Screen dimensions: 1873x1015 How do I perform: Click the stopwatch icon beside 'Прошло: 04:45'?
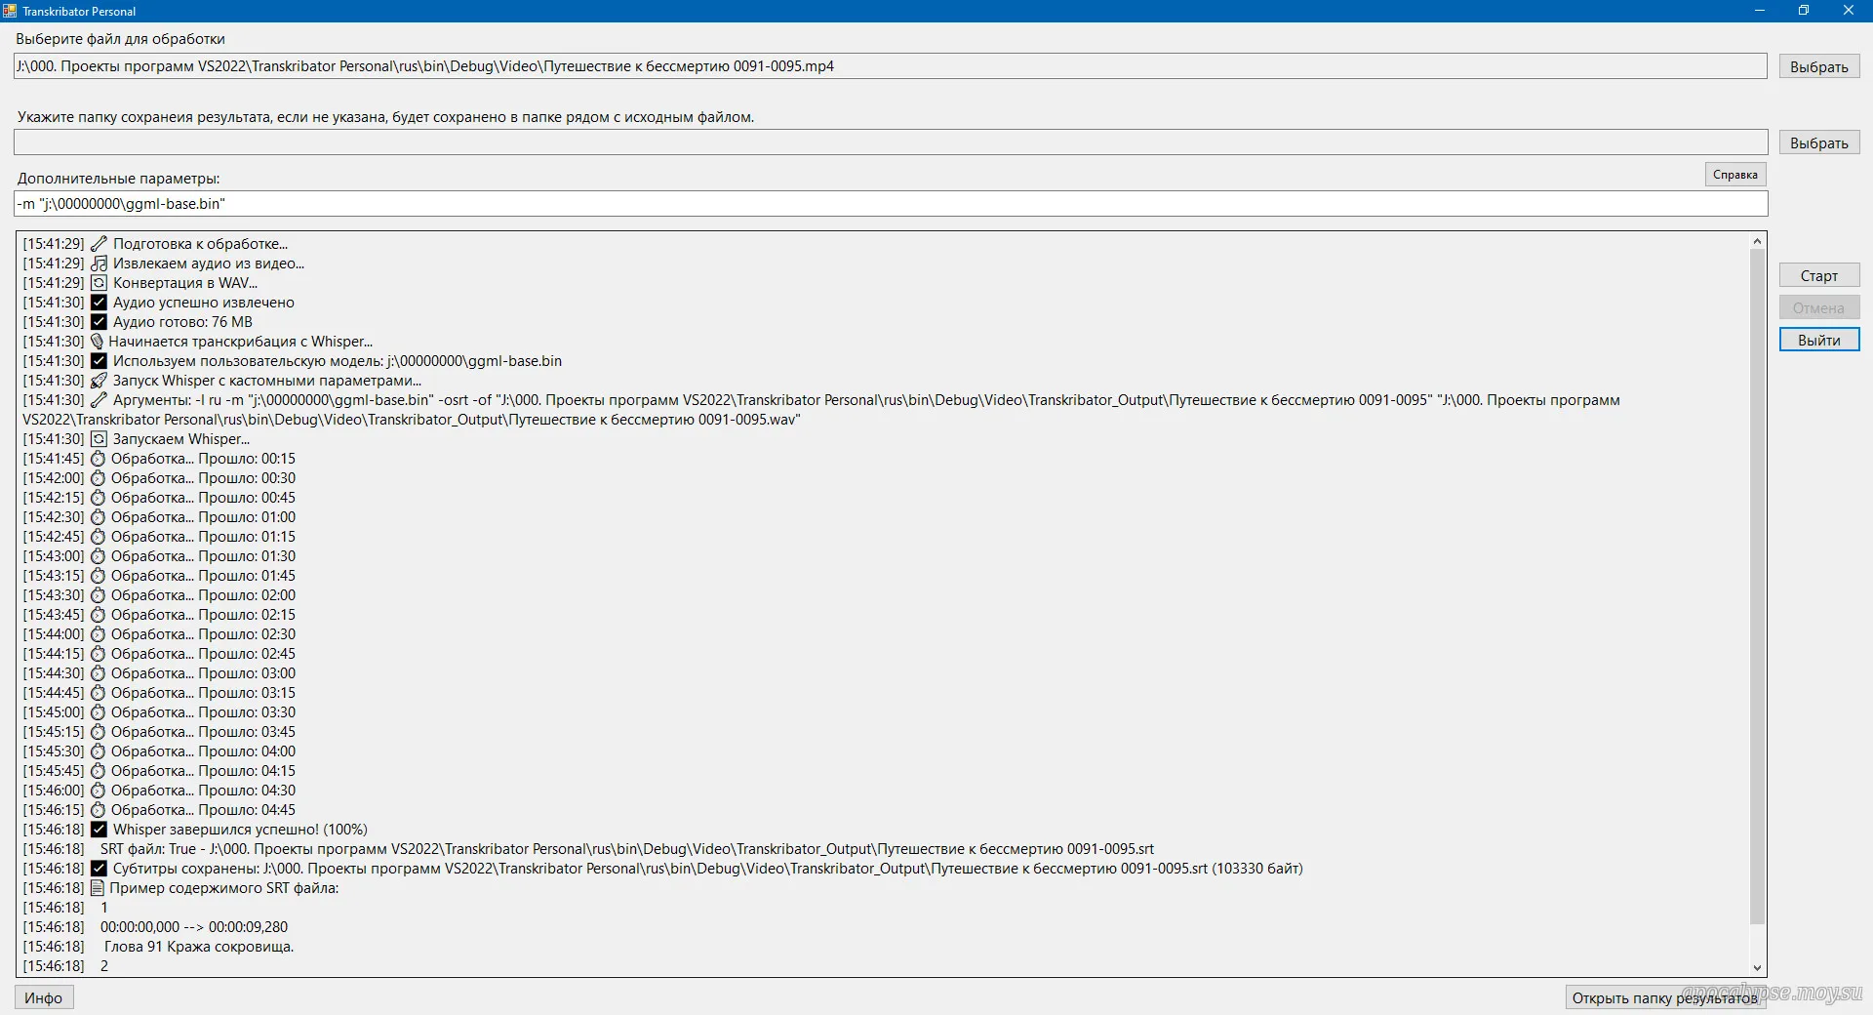pyautogui.click(x=98, y=810)
